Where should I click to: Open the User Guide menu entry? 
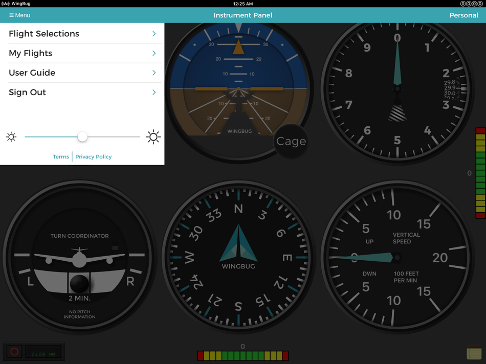[82, 73]
